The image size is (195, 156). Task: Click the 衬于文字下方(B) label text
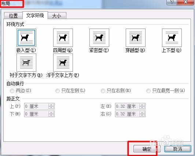point(26,75)
